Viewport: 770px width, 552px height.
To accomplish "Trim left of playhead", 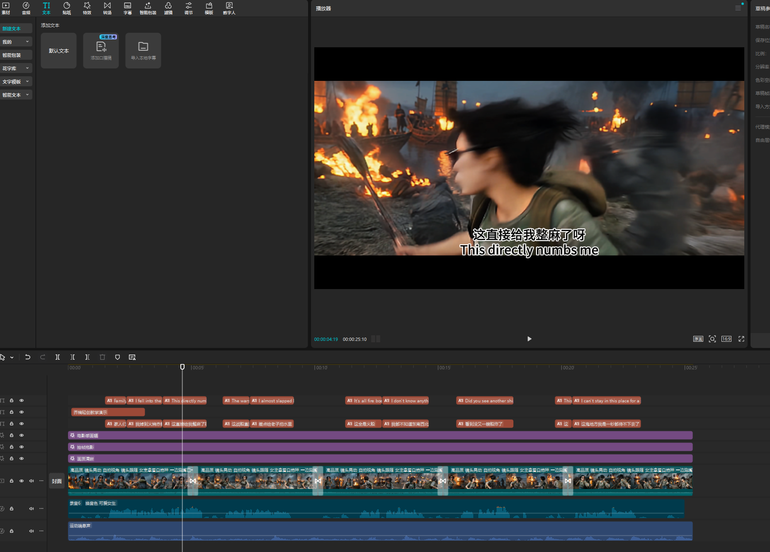I will coord(73,357).
